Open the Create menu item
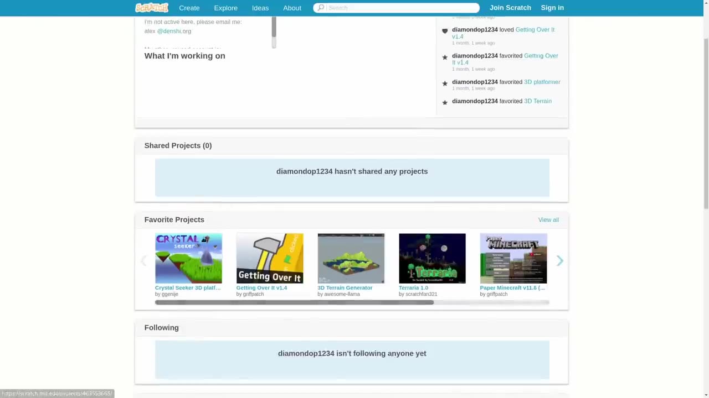The image size is (709, 398). [189, 8]
